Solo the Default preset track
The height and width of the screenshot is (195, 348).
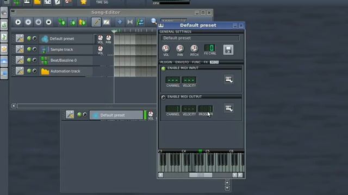tap(34, 38)
